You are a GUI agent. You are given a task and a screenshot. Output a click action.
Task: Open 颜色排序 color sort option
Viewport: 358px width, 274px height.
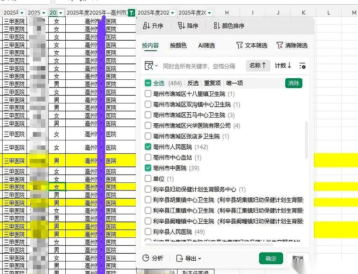[x=229, y=25]
